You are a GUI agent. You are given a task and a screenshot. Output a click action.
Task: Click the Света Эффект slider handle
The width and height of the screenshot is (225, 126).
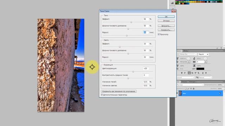tap(120, 47)
